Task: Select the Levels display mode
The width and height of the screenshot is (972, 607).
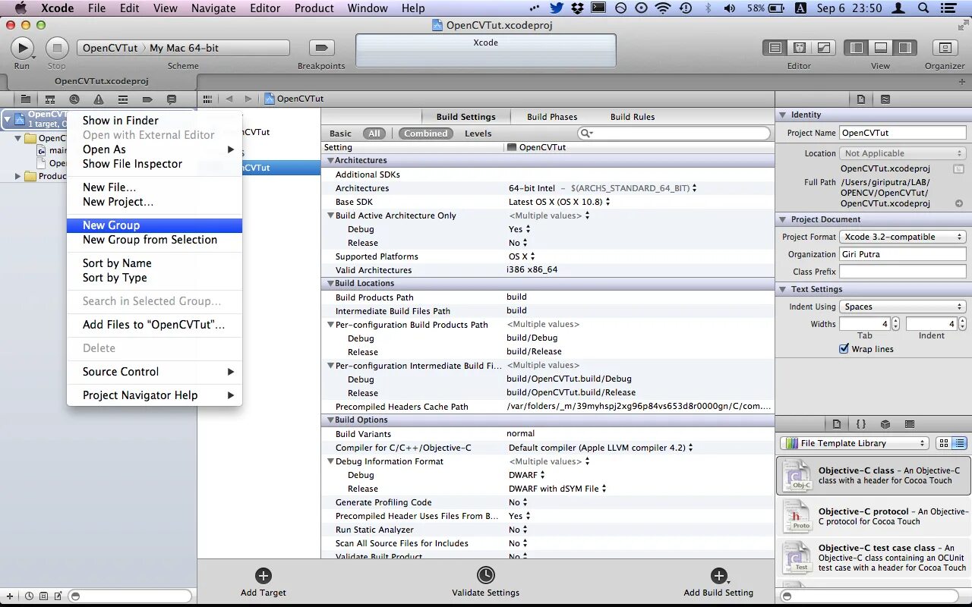Action: click(478, 134)
